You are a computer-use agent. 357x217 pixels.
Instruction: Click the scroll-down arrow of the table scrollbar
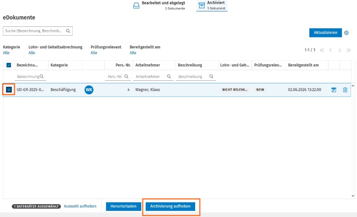[353, 196]
